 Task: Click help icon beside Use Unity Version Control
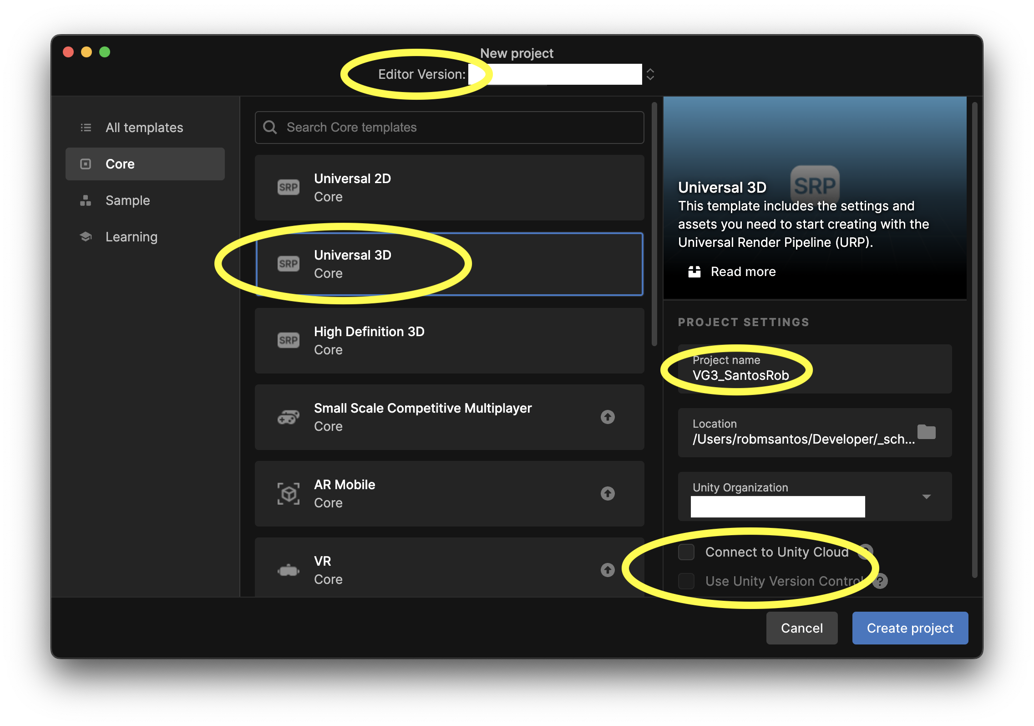[880, 581]
